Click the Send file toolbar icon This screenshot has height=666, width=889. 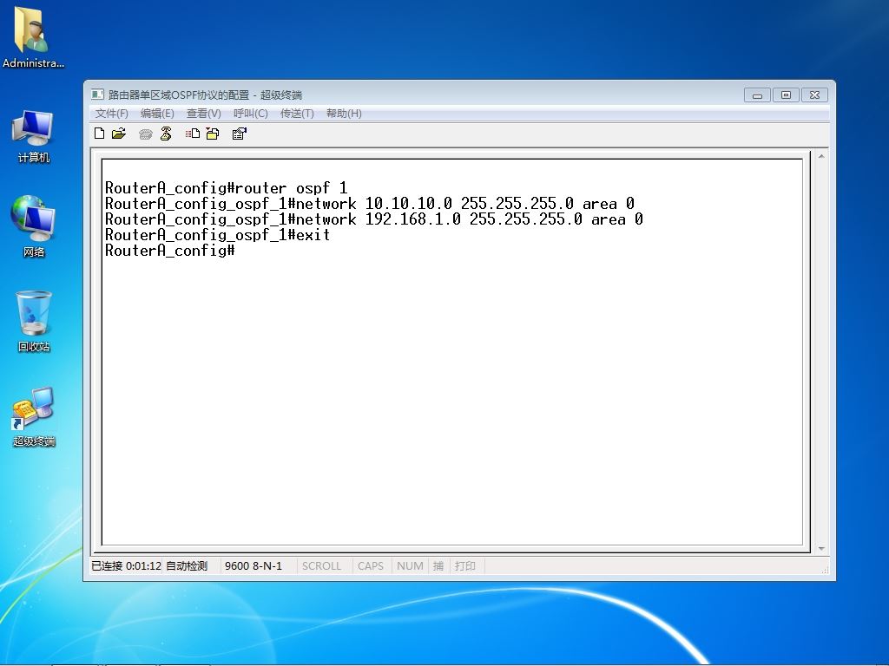(193, 134)
